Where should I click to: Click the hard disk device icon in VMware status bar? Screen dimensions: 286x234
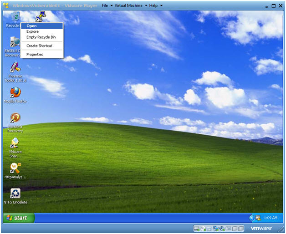(x=197, y=229)
